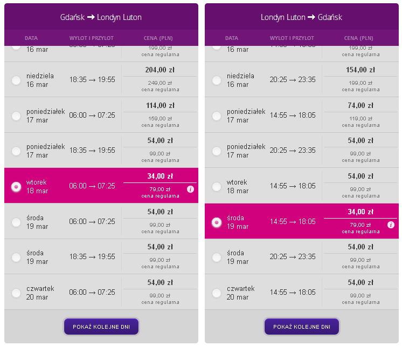Click the 204,00 zł price on Gdańsk outbound
Screen dimensions: 402x346
coord(160,70)
